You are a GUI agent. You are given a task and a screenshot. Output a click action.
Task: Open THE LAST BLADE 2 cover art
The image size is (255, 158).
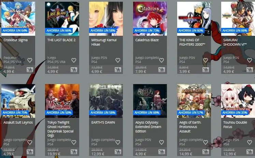62,19
